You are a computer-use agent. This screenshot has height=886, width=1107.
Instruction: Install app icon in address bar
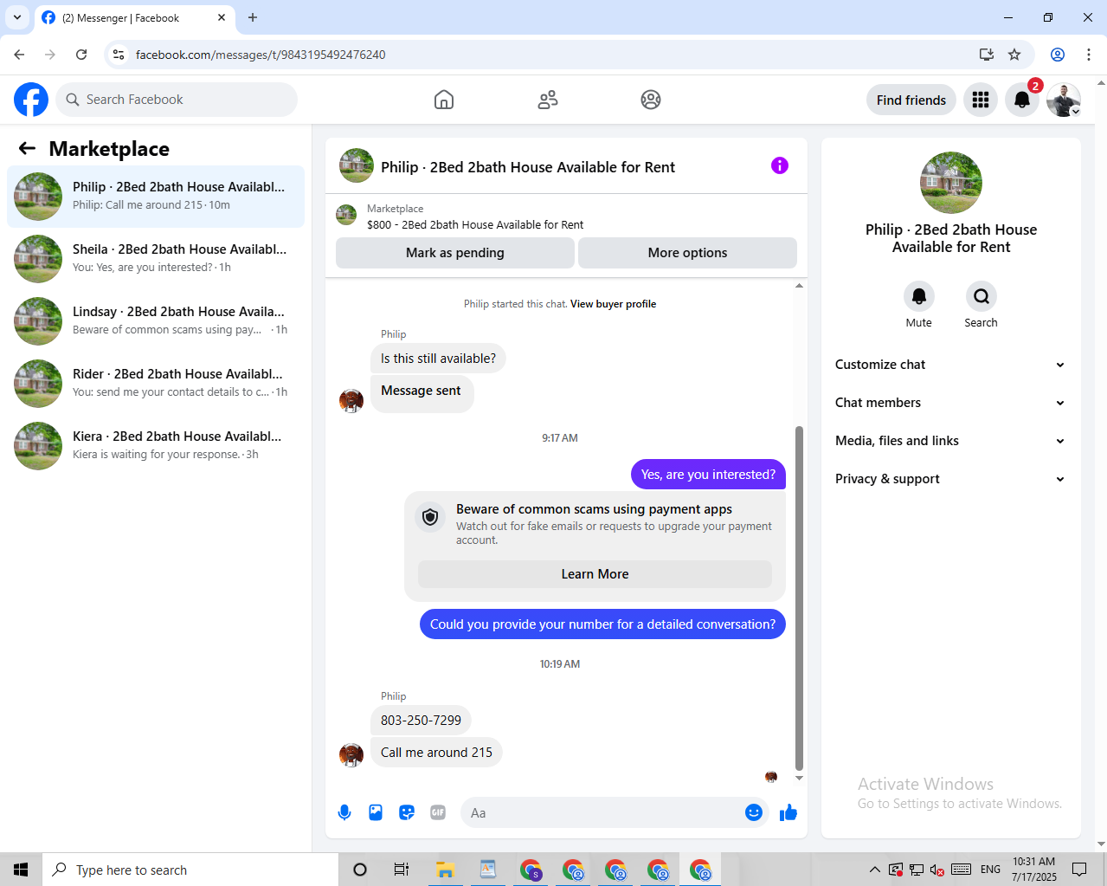987,55
